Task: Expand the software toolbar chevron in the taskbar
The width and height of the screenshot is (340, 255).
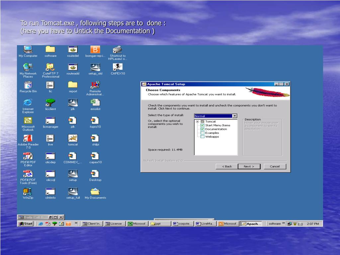Action: pyautogui.click(x=283, y=223)
